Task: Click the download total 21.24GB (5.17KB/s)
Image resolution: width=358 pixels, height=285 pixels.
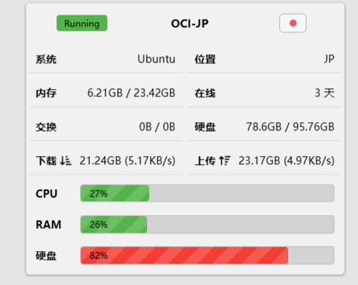Action: [x=127, y=161]
